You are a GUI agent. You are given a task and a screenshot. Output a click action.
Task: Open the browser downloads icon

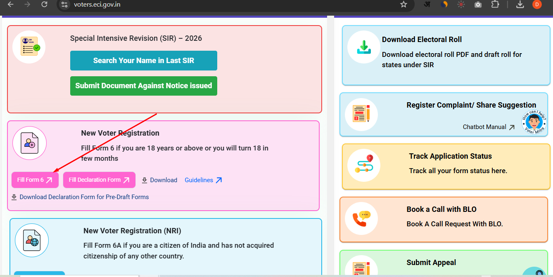520,5
